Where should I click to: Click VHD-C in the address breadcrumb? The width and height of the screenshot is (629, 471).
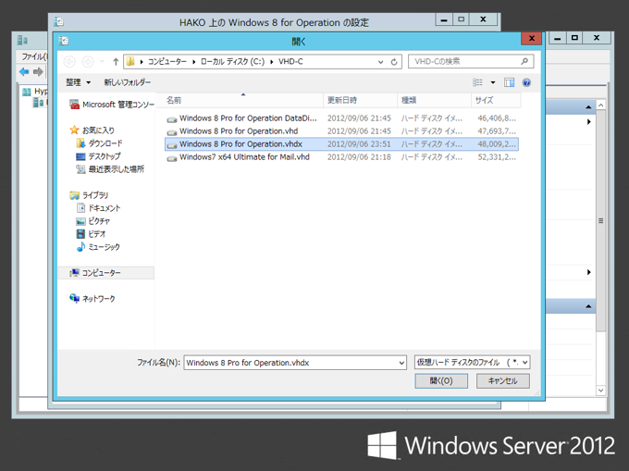click(290, 62)
